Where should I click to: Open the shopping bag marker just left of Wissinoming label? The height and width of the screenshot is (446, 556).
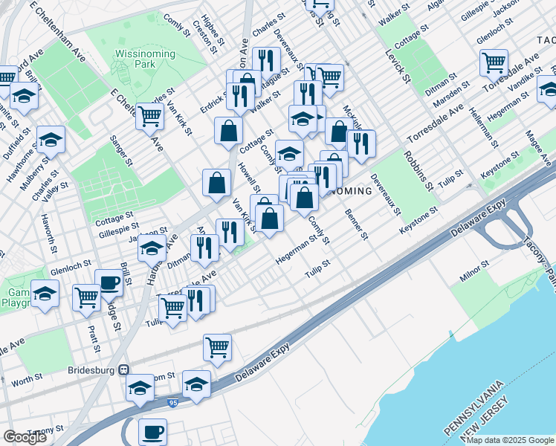(304, 198)
